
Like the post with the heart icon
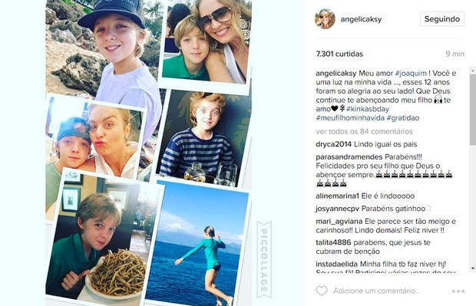[322, 291]
